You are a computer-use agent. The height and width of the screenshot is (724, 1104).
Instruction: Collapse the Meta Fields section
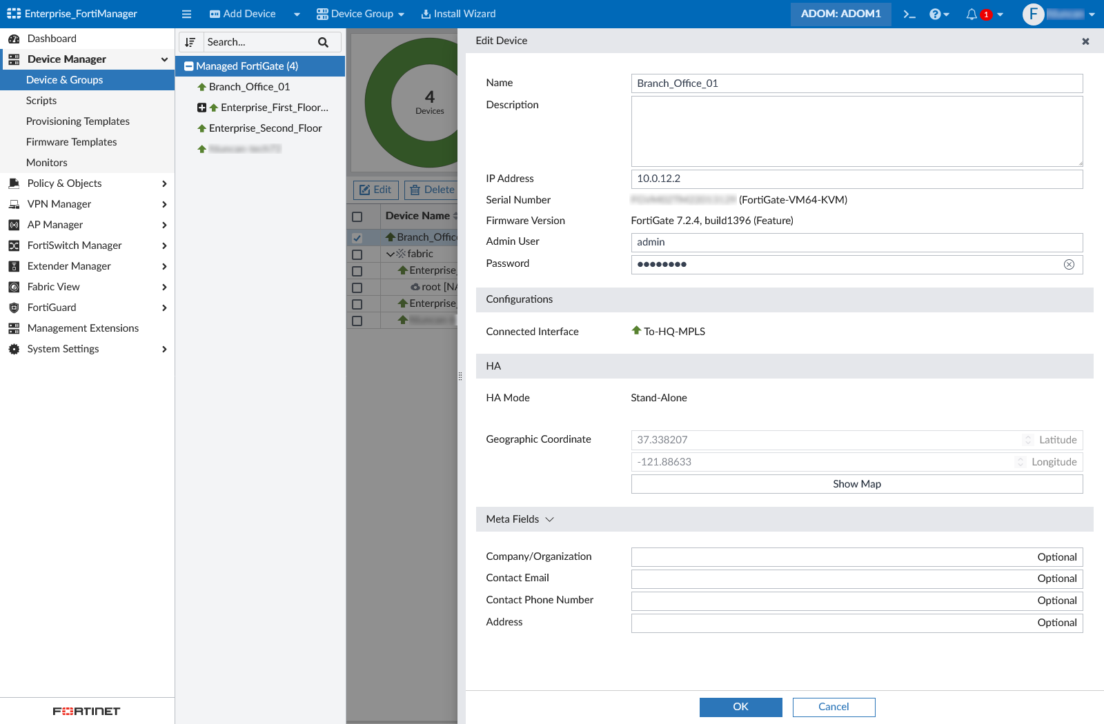tap(549, 519)
